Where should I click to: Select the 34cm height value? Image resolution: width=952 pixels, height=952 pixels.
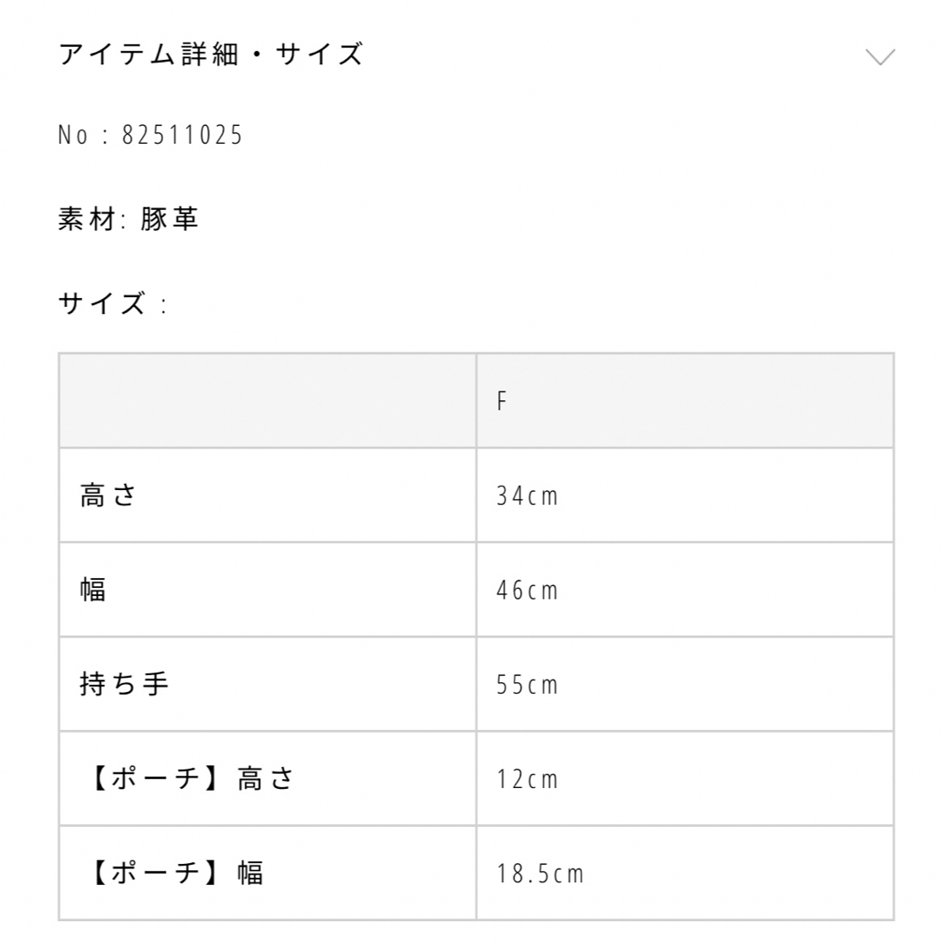click(x=527, y=496)
